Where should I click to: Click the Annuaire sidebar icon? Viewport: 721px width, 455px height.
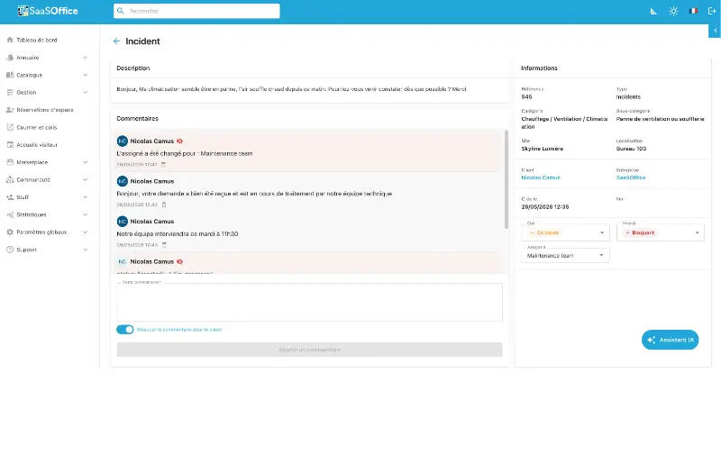[10, 58]
